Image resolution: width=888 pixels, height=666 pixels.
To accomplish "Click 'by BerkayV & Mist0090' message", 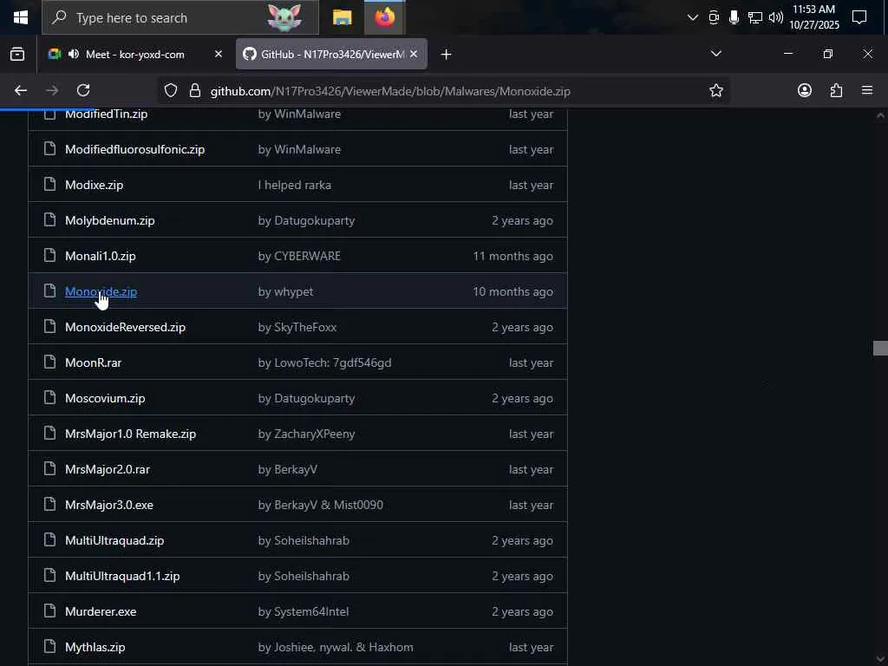I will tap(321, 506).
